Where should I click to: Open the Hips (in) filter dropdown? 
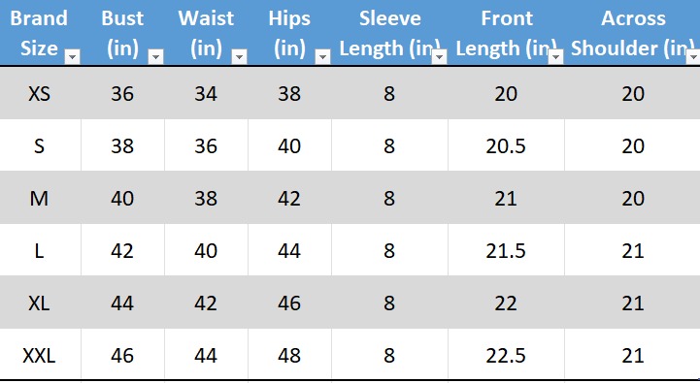[322, 56]
